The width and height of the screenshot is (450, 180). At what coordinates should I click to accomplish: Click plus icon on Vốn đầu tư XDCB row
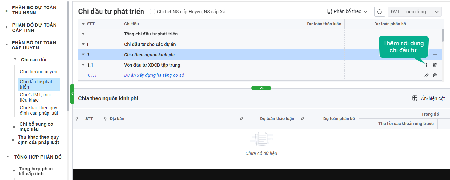point(426,65)
